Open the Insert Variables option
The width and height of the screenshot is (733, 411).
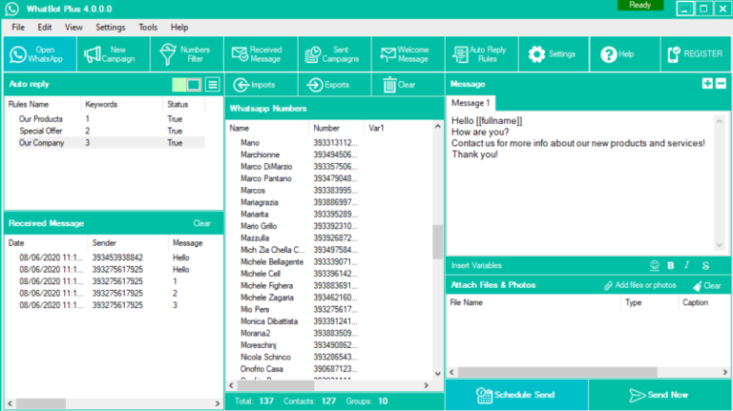click(476, 265)
